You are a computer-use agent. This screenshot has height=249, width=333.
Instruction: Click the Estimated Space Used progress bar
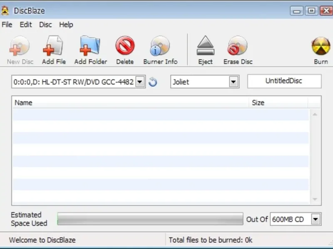point(150,219)
